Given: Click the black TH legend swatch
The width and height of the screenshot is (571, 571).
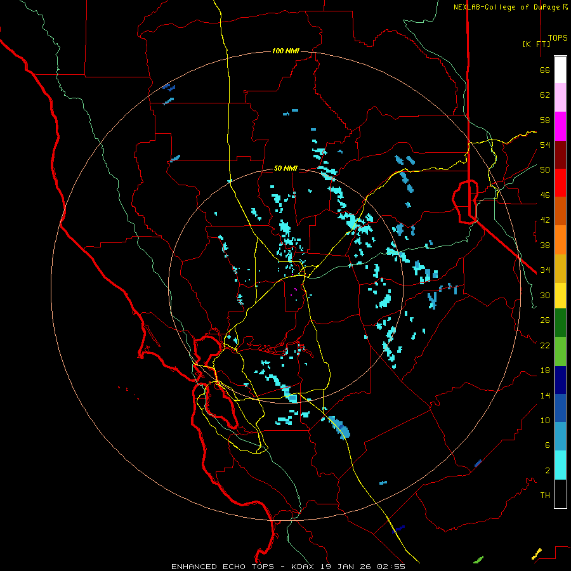Looking at the screenshot, I should 560,494.
